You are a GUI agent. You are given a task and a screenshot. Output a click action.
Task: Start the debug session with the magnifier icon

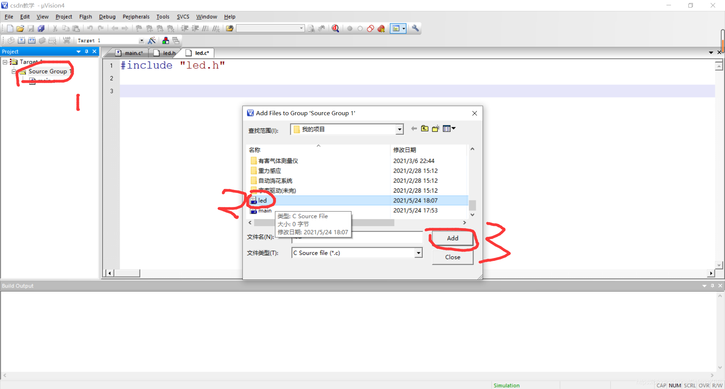(335, 28)
